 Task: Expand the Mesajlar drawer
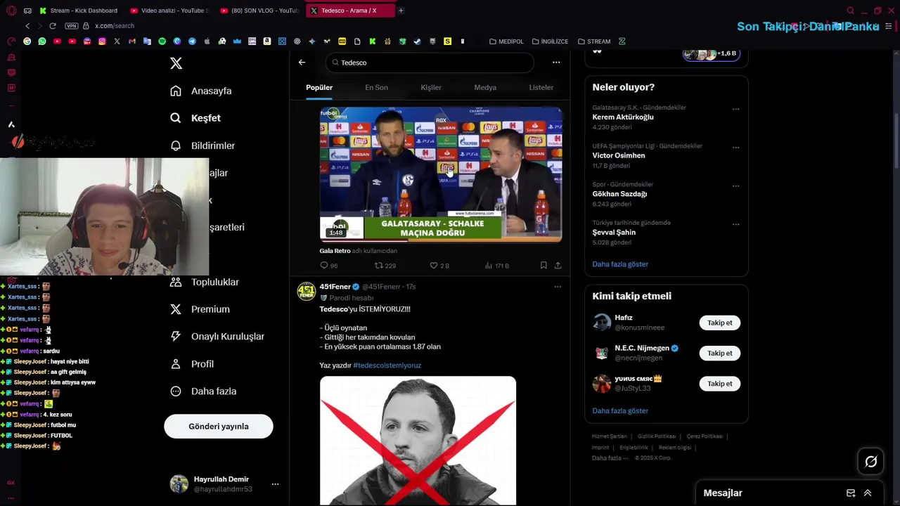(x=868, y=493)
